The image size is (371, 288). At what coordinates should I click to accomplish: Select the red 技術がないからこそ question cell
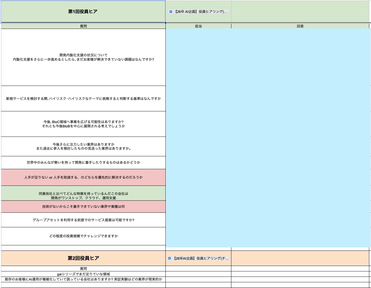pyautogui.click(x=83, y=207)
